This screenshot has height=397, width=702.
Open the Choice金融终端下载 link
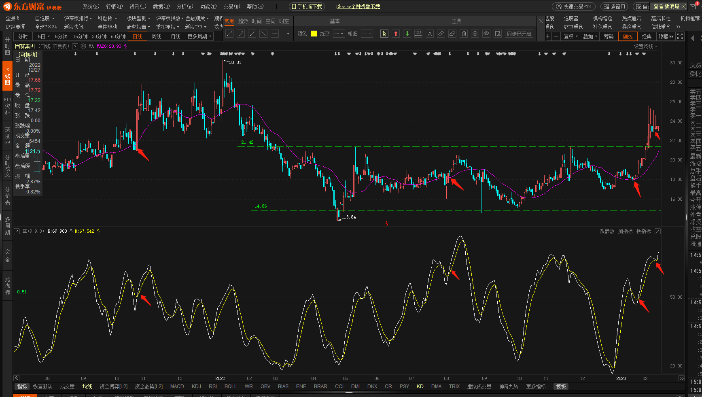pyautogui.click(x=358, y=6)
